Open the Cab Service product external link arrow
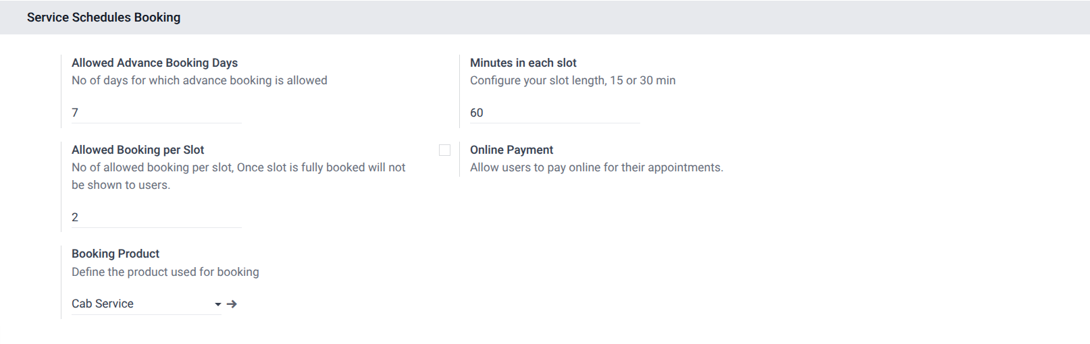The width and height of the screenshot is (1090, 344). [x=232, y=304]
